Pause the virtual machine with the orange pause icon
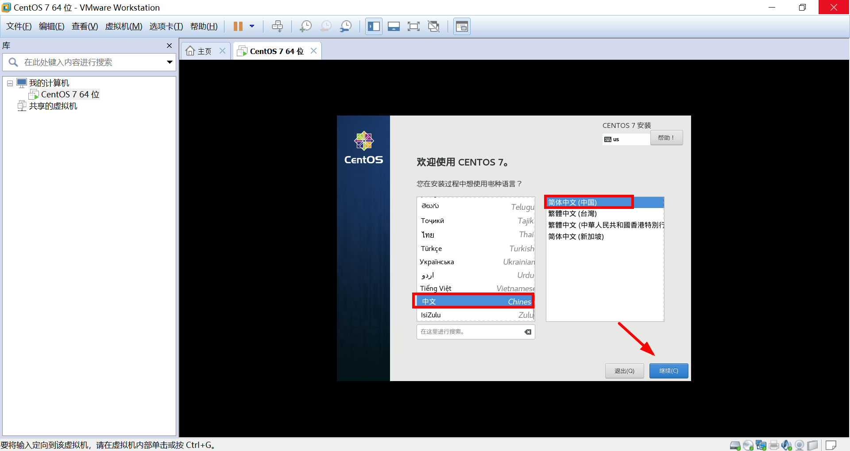Image resolution: width=850 pixels, height=451 pixels. point(238,27)
